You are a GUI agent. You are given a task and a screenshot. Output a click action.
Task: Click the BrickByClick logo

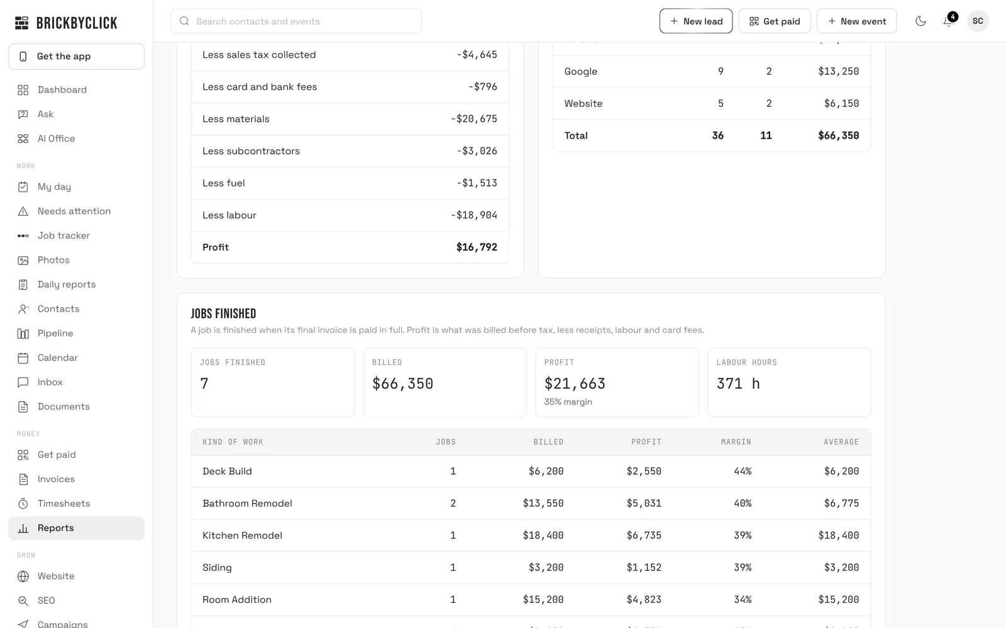click(x=66, y=23)
